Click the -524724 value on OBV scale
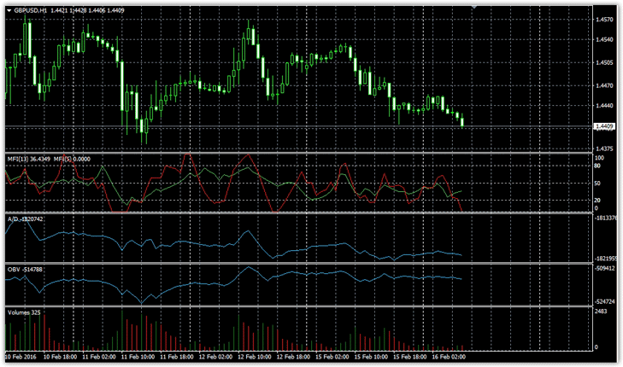 pos(605,301)
